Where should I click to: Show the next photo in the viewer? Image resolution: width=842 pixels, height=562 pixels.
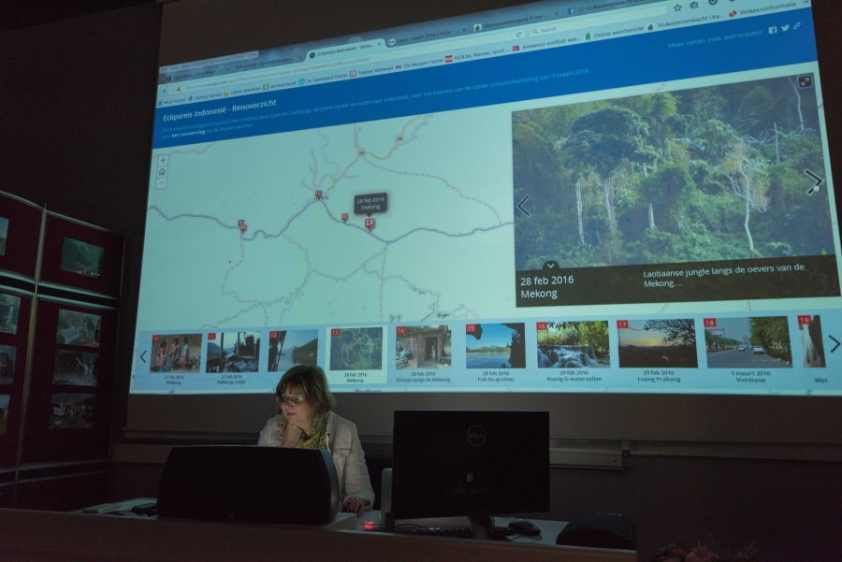pos(813,182)
